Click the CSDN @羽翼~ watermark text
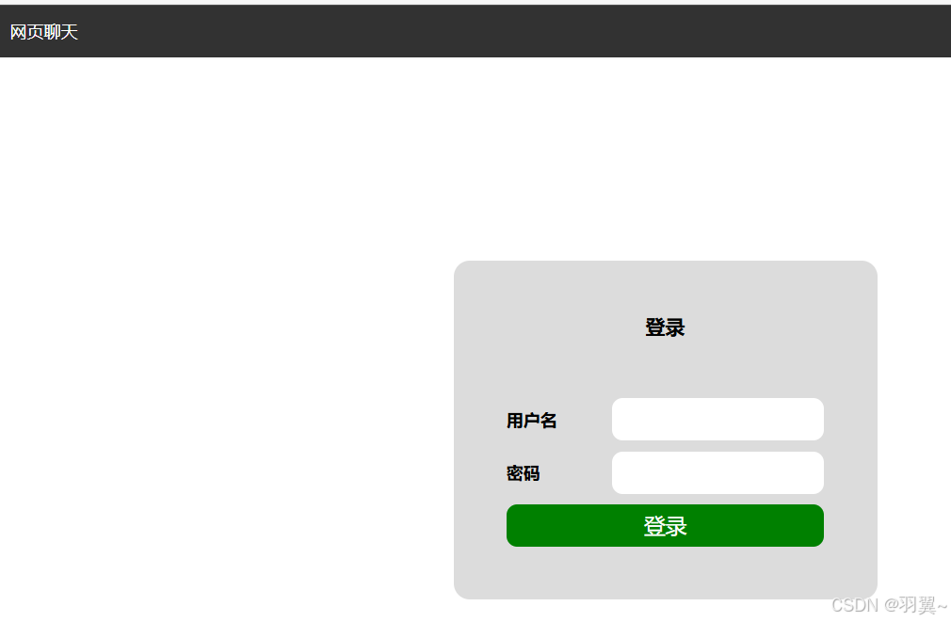The image size is (951, 622). (889, 604)
